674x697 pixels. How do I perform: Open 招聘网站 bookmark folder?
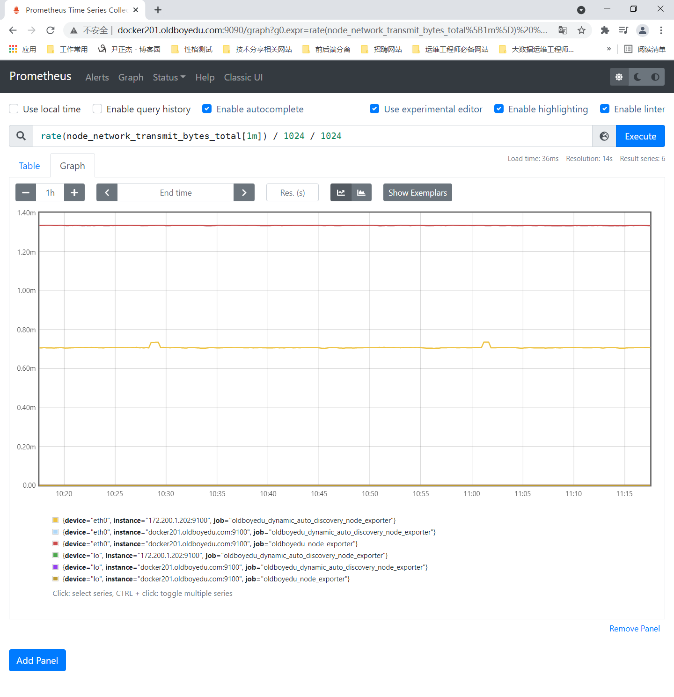[x=382, y=49]
